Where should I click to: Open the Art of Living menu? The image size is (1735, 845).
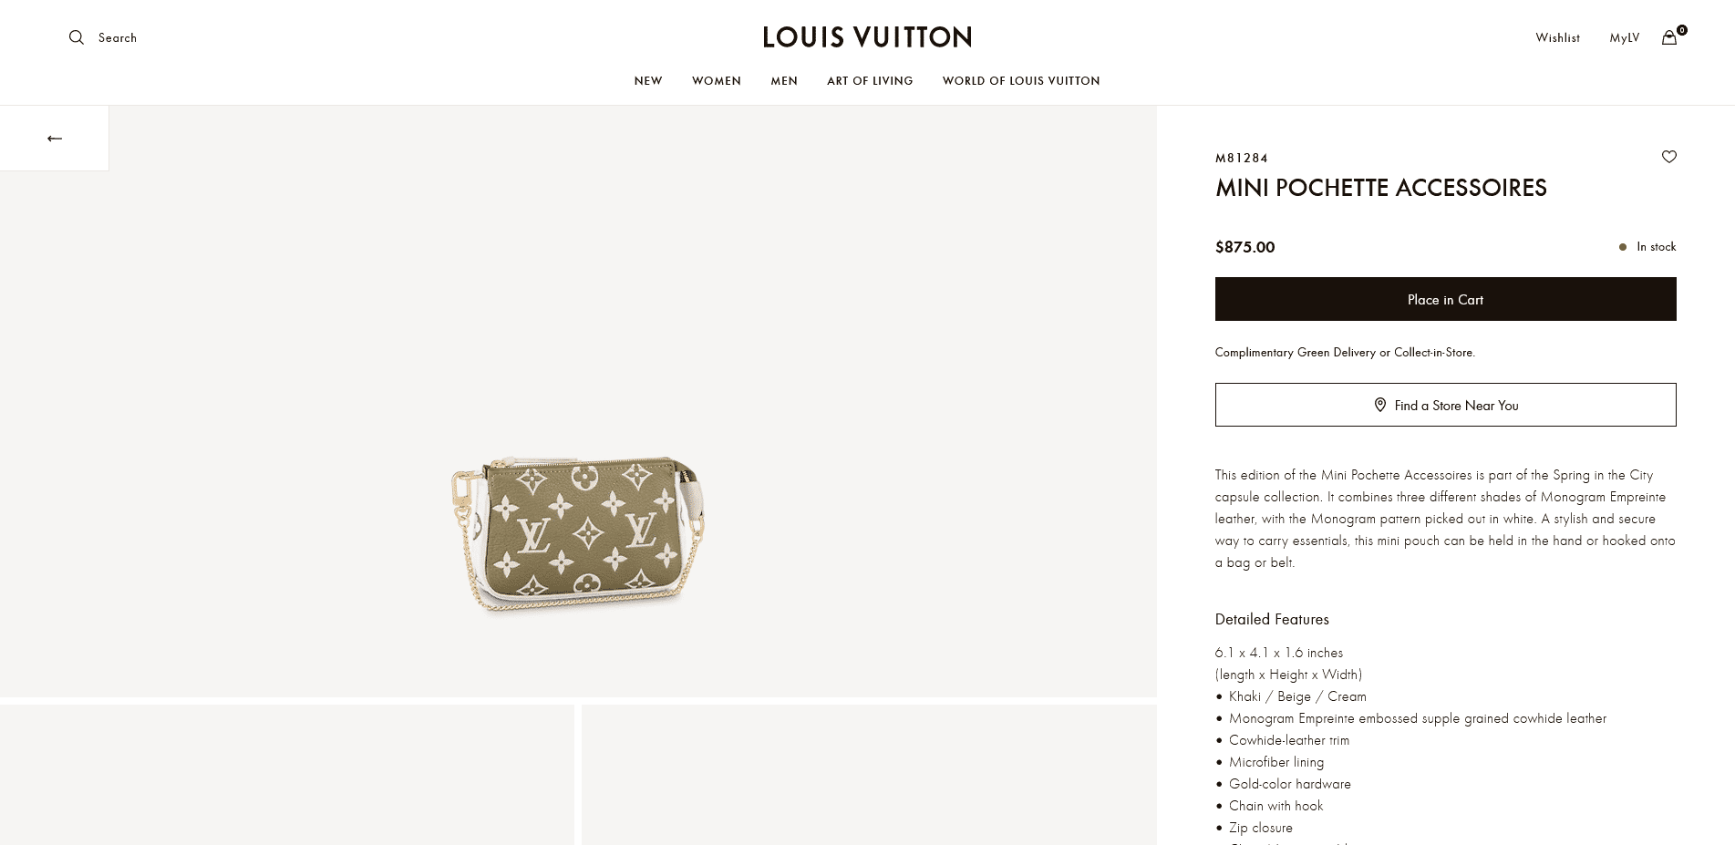point(870,81)
